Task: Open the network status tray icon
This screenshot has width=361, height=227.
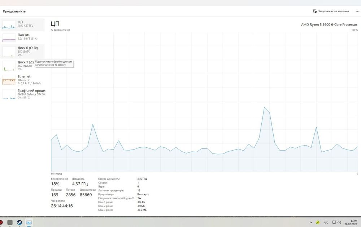Action: 334,222
